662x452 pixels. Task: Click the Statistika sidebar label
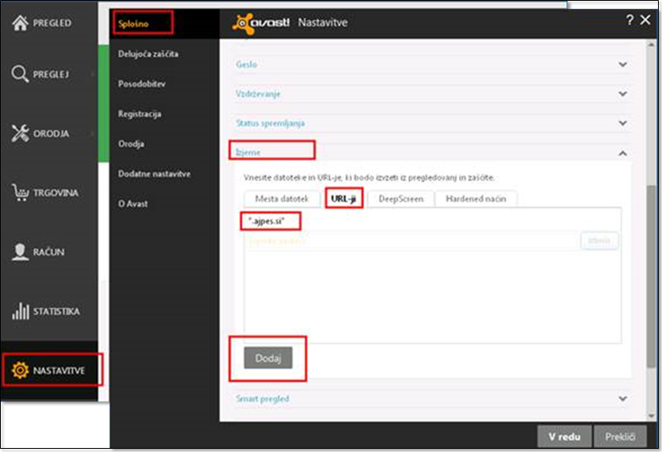point(57,312)
